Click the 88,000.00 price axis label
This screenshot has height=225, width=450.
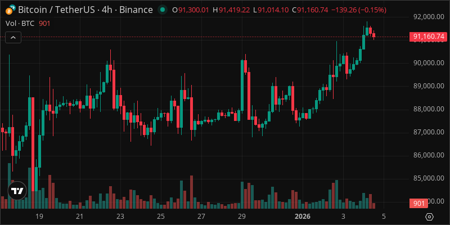(429, 109)
